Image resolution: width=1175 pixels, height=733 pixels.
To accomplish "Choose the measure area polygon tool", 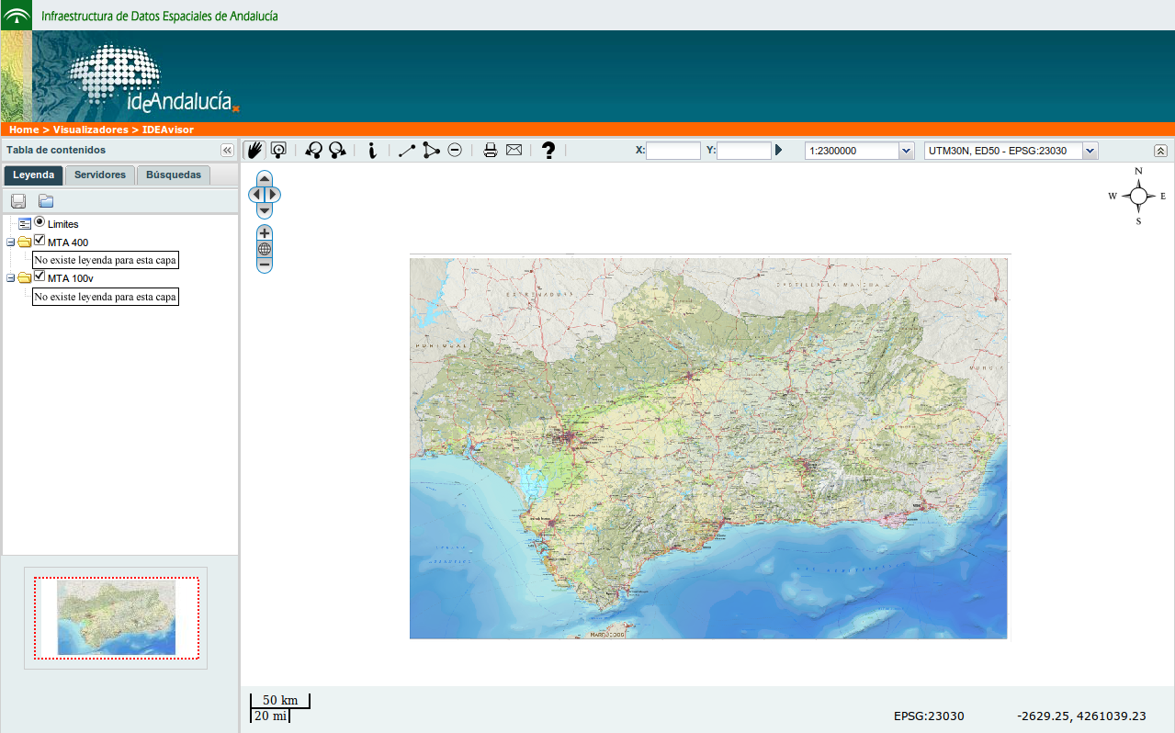I will pyautogui.click(x=431, y=151).
